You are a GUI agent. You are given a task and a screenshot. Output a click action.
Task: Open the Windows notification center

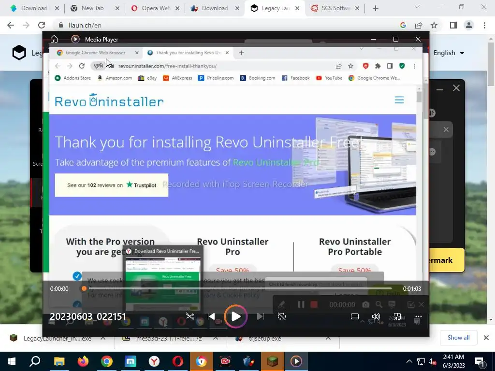point(480,361)
